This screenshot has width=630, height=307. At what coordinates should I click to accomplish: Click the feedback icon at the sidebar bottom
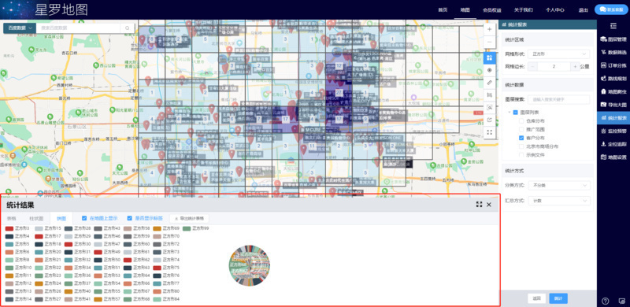pos(622,301)
